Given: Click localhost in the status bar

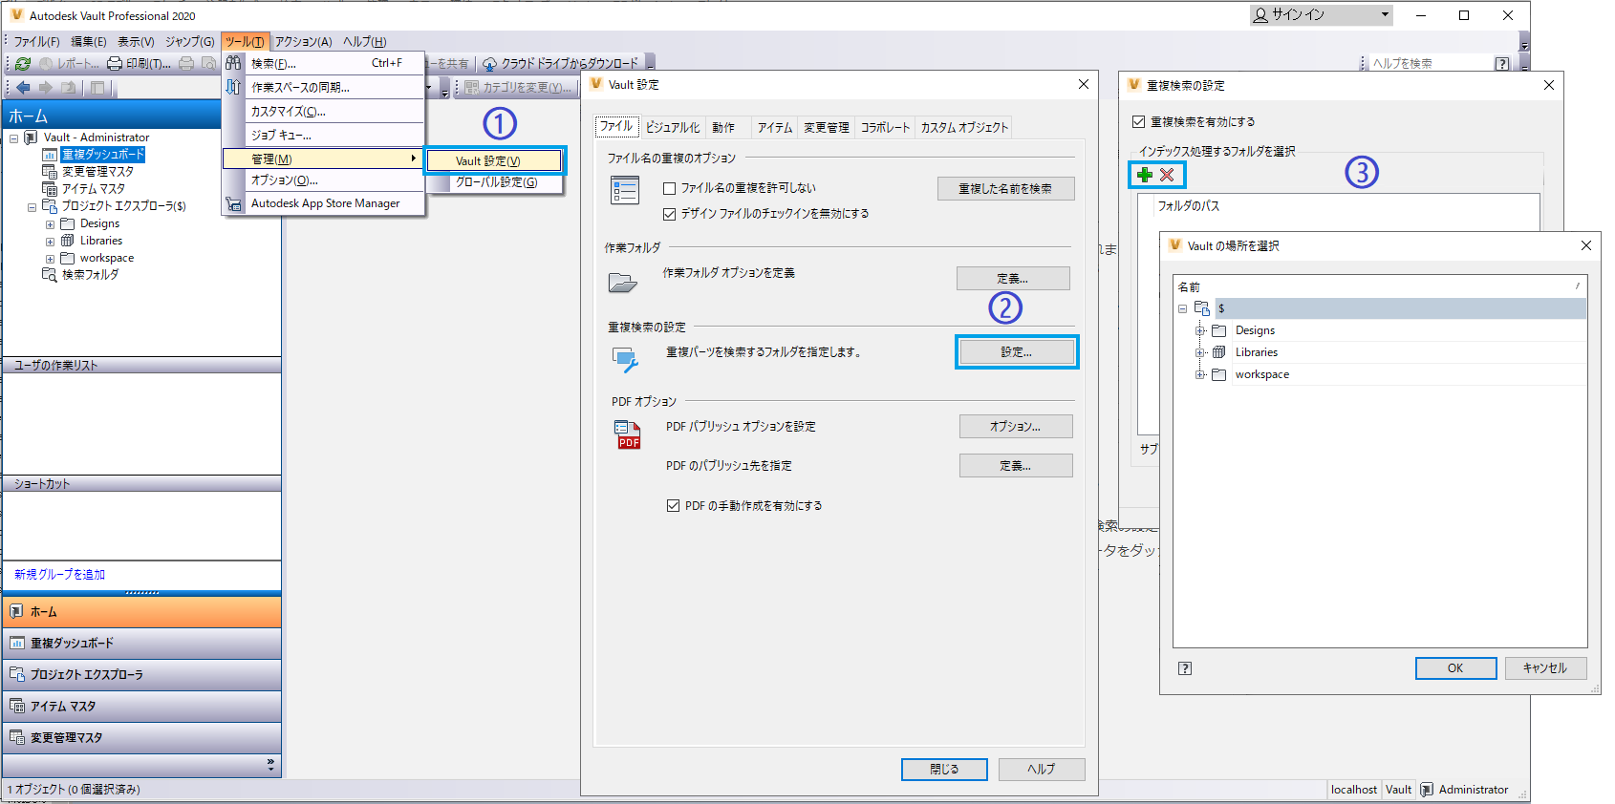Looking at the screenshot, I should 1354,790.
